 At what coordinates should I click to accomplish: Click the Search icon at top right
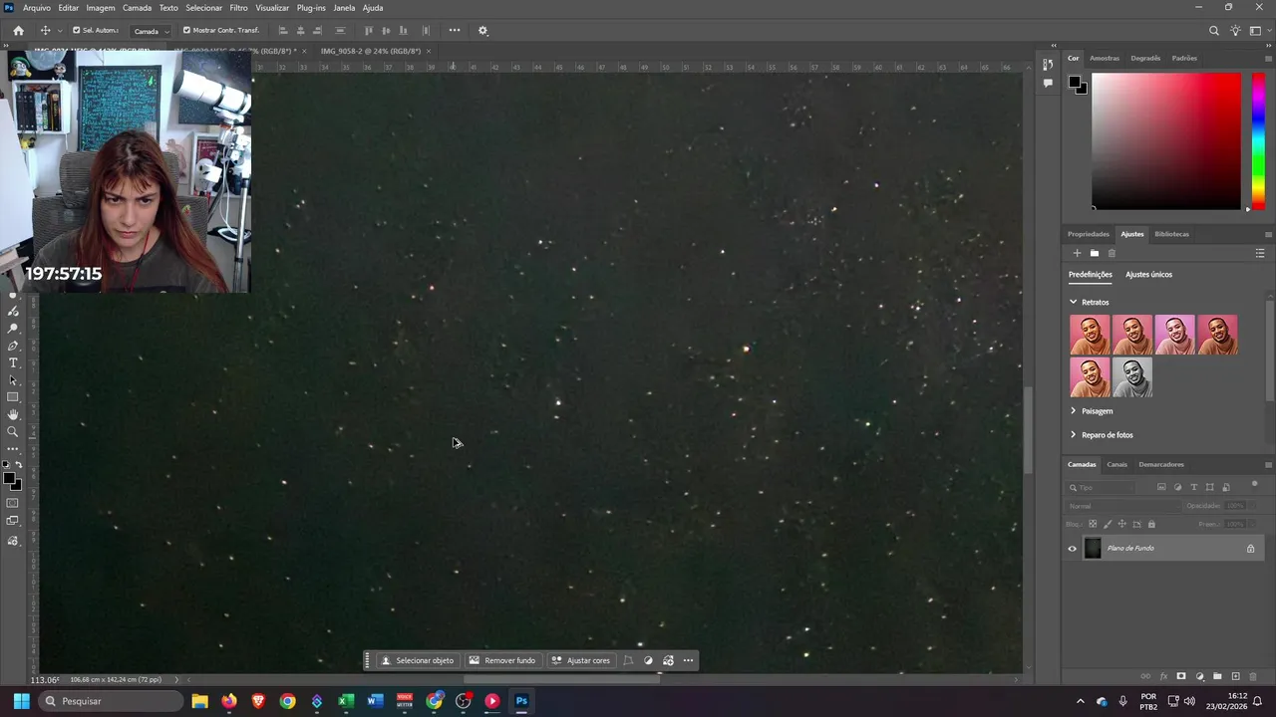1214,31
